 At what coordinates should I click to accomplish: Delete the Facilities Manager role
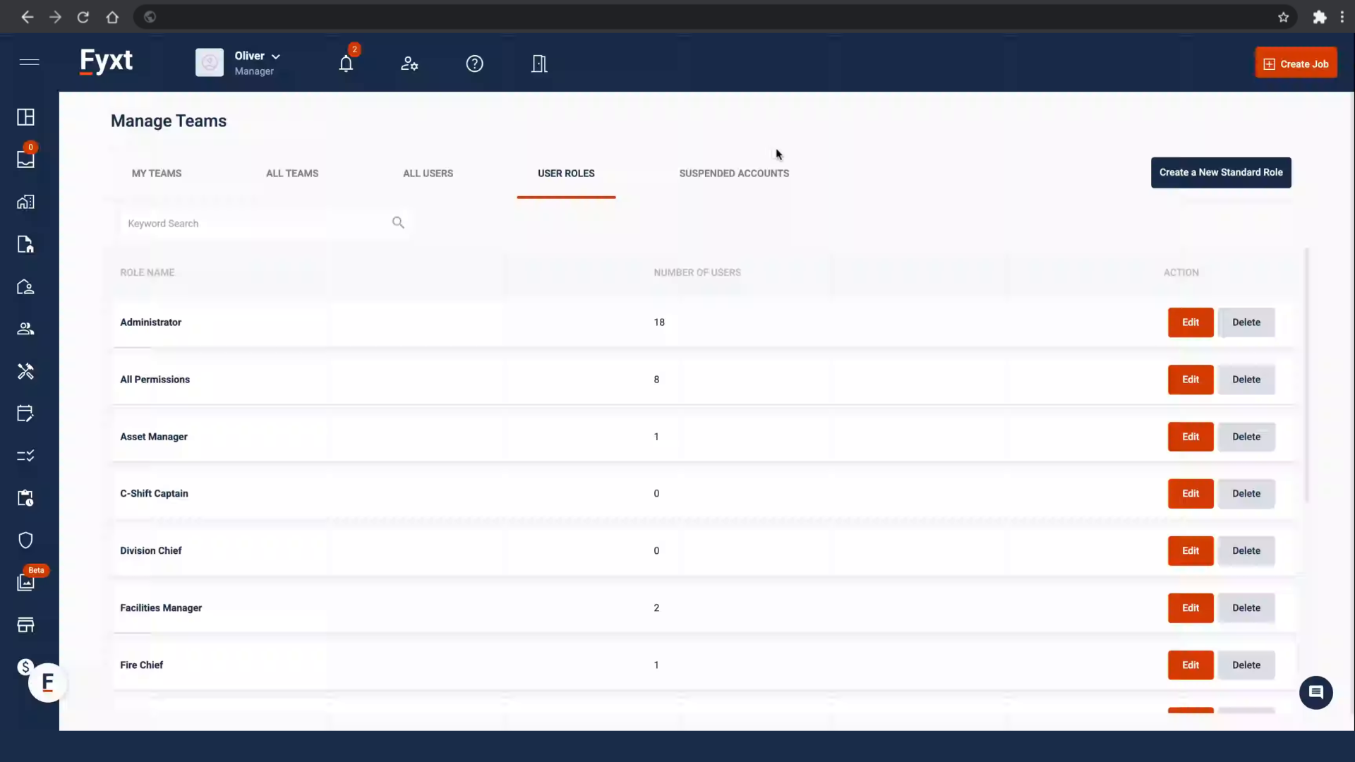(x=1246, y=608)
